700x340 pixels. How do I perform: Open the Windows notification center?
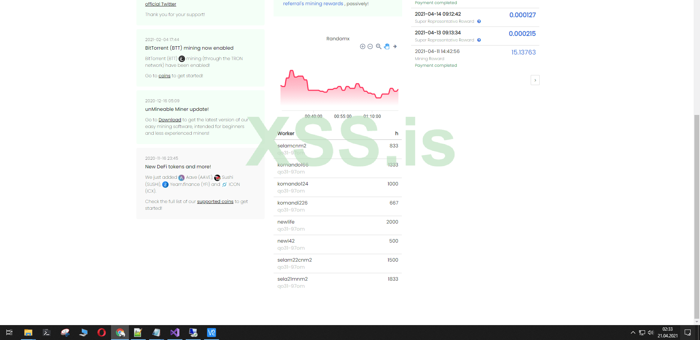[x=687, y=333]
